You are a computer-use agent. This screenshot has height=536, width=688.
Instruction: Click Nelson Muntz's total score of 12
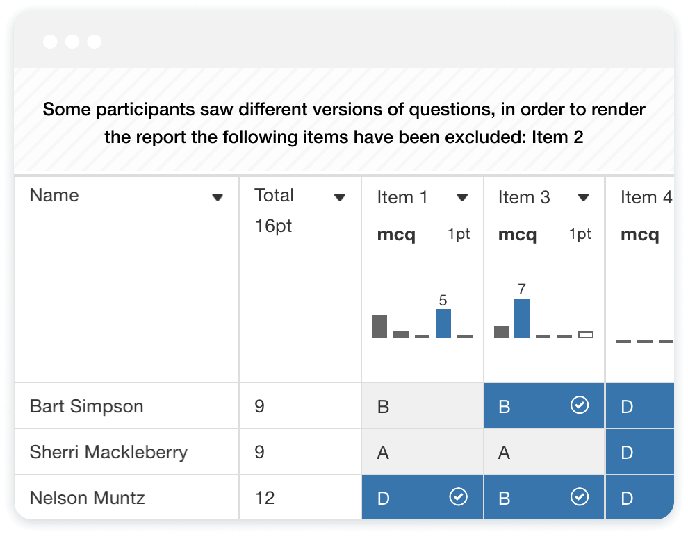tap(265, 498)
